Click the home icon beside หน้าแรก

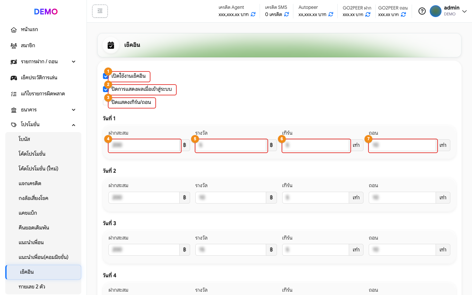[x=14, y=30]
